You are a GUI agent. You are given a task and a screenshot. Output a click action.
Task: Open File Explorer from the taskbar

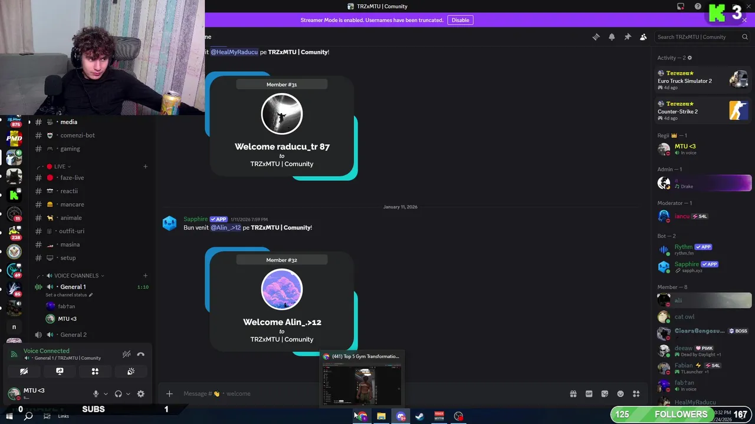381,416
